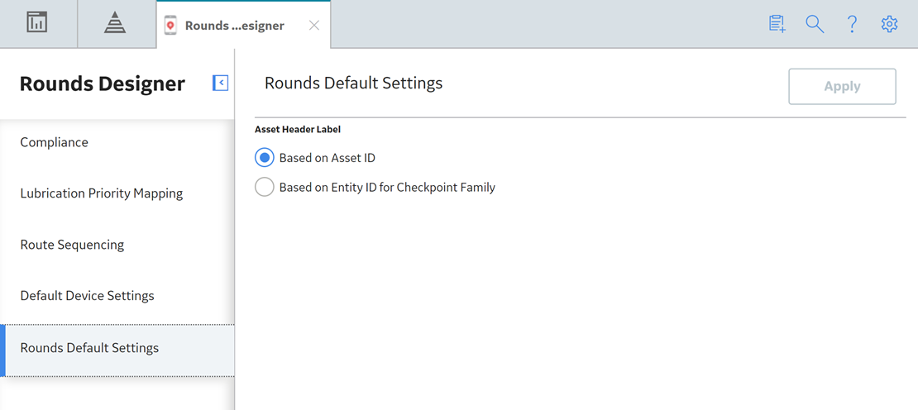Screen dimensions: 918x410
Task: Open the asset hierarchy pyramid tab
Action: (x=115, y=23)
